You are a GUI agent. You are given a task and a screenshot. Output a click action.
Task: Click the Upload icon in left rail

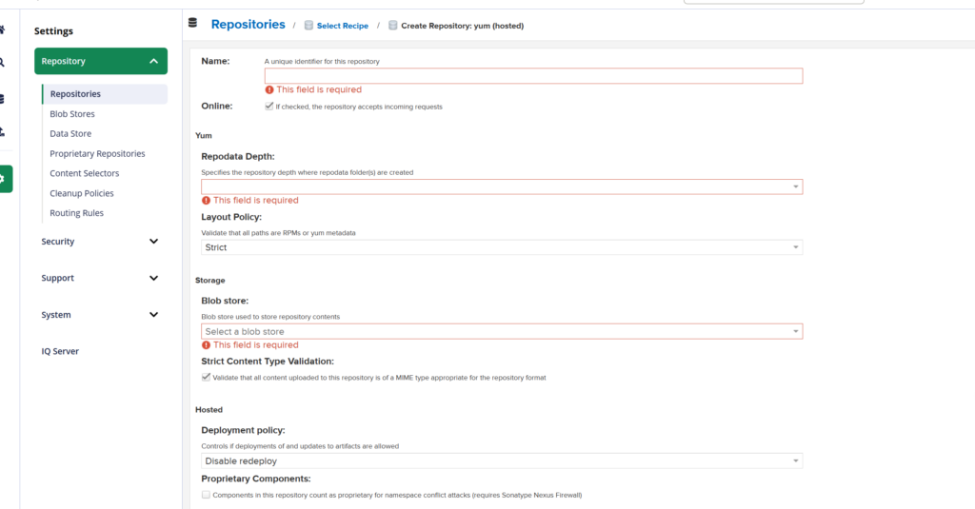click(x=3, y=131)
